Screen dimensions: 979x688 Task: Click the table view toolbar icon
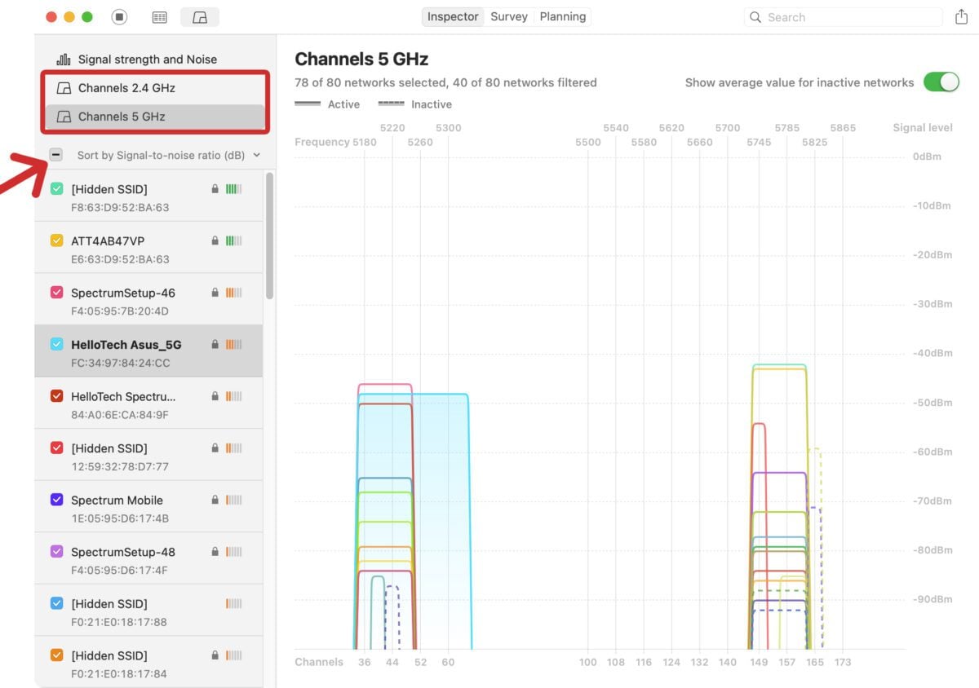[x=159, y=16]
